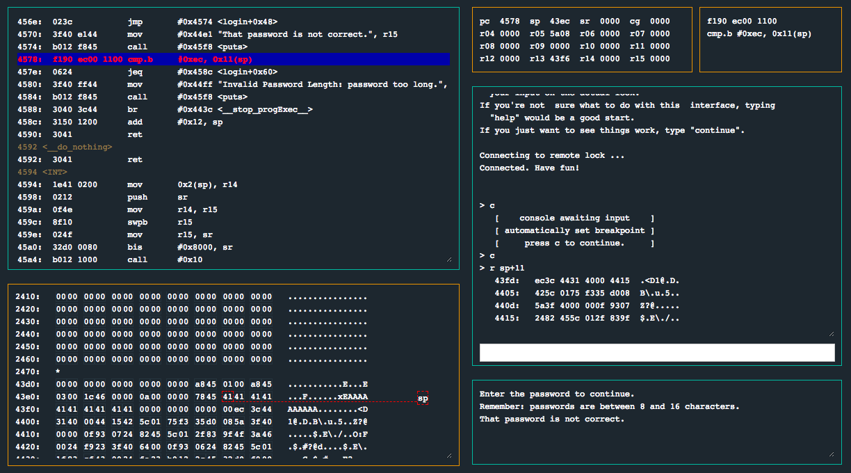
Task: Click the resize handle of the memory dump panel
Action: click(448, 456)
